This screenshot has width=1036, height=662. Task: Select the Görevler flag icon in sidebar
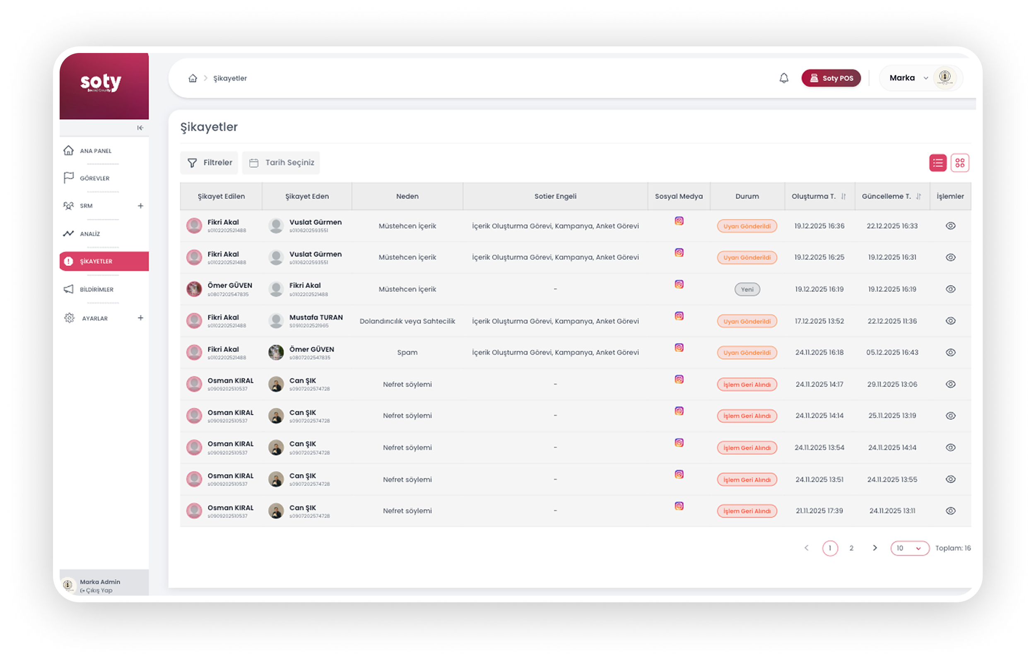point(69,178)
